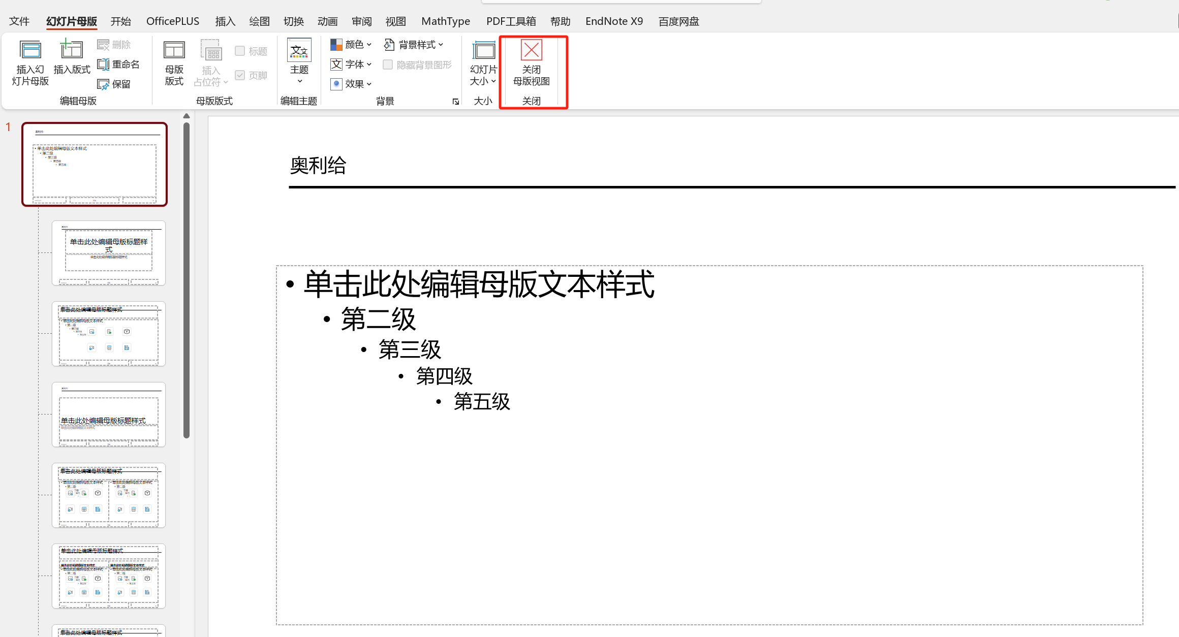Click the Preserve master icon

click(x=104, y=84)
